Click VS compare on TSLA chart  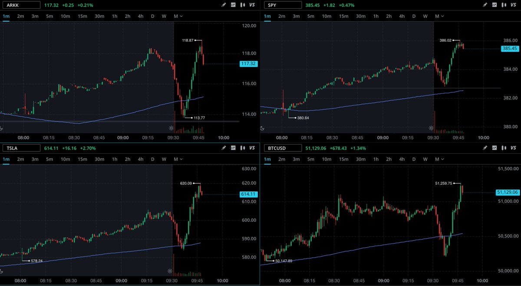(252, 148)
